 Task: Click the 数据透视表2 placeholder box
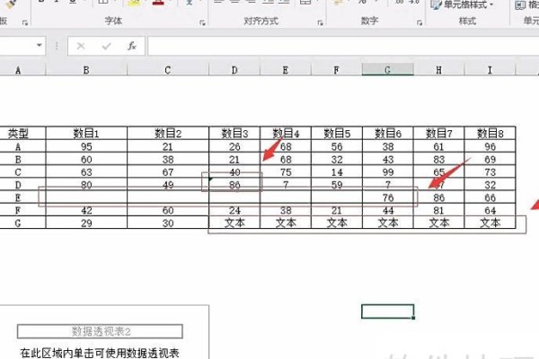pyautogui.click(x=100, y=331)
